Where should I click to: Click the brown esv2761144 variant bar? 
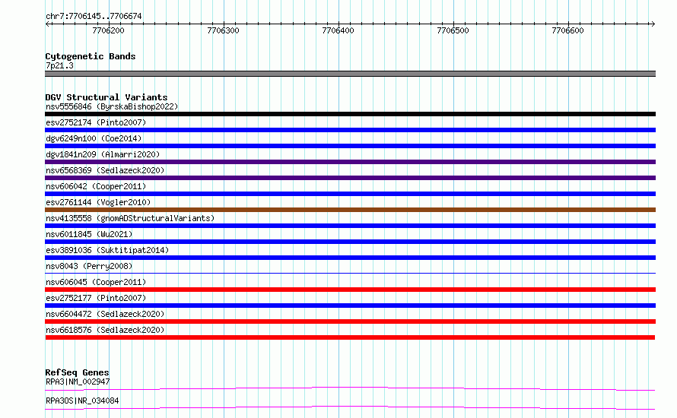click(x=350, y=210)
